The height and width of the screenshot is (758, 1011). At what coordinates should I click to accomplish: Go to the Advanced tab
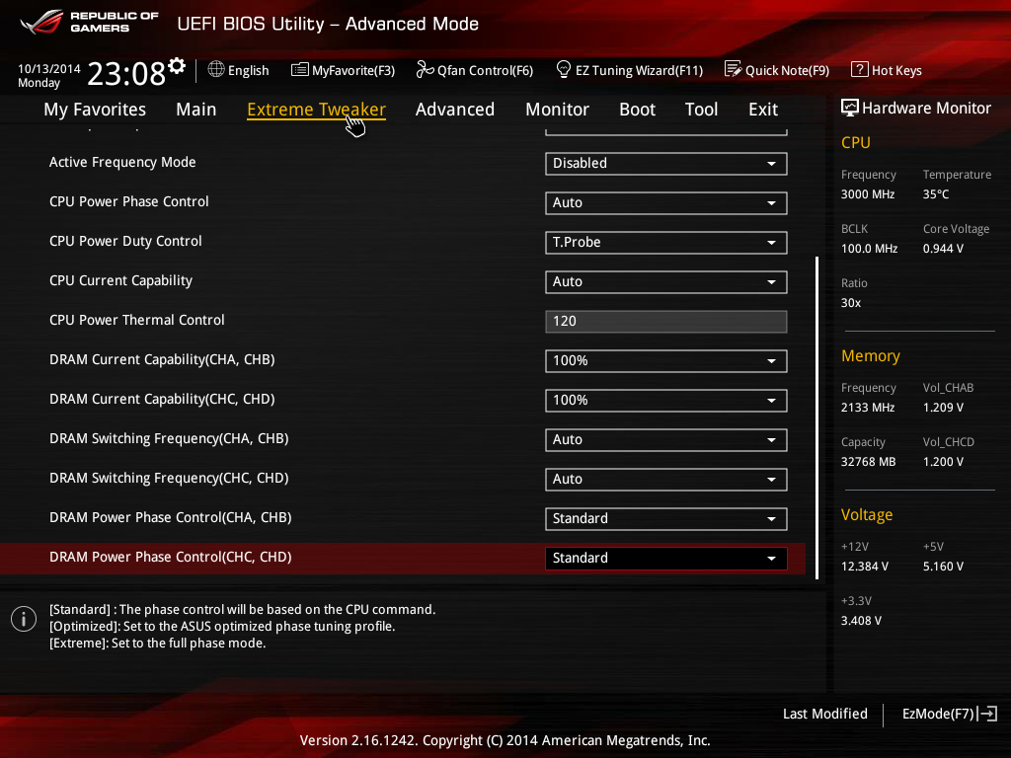[x=455, y=110]
